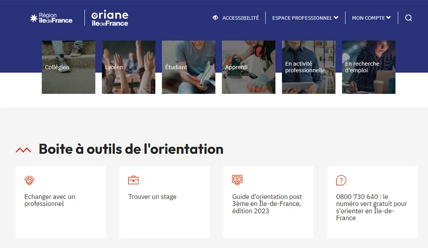
Task: Click the search magnifier icon
Action: click(x=408, y=18)
